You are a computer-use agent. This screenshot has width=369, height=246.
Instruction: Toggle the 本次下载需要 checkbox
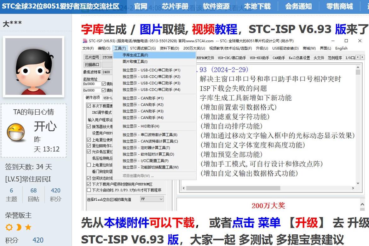click(x=89, y=106)
